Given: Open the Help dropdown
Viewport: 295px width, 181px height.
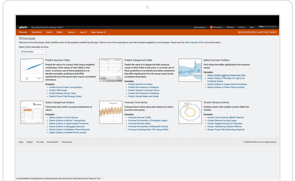Looking at the screenshot, I should pyautogui.click(x=252, y=27).
